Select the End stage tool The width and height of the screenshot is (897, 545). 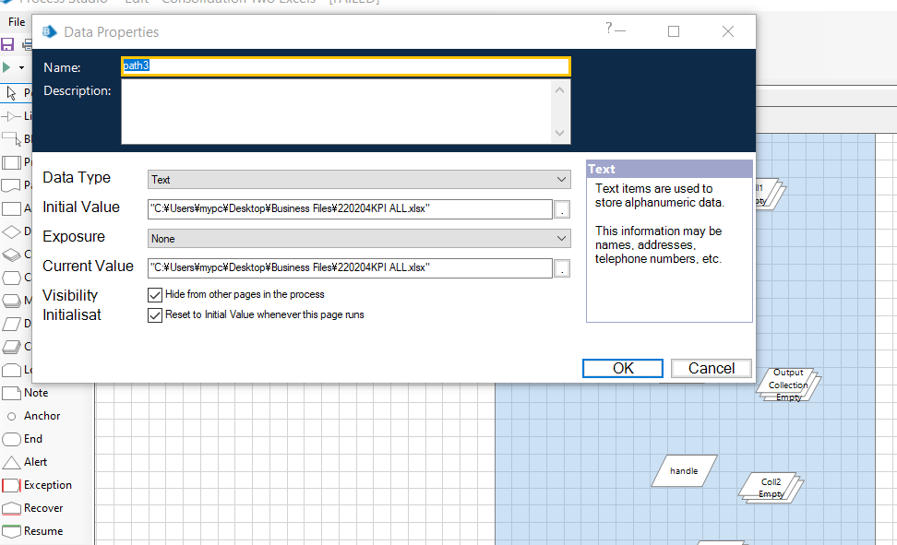32,439
